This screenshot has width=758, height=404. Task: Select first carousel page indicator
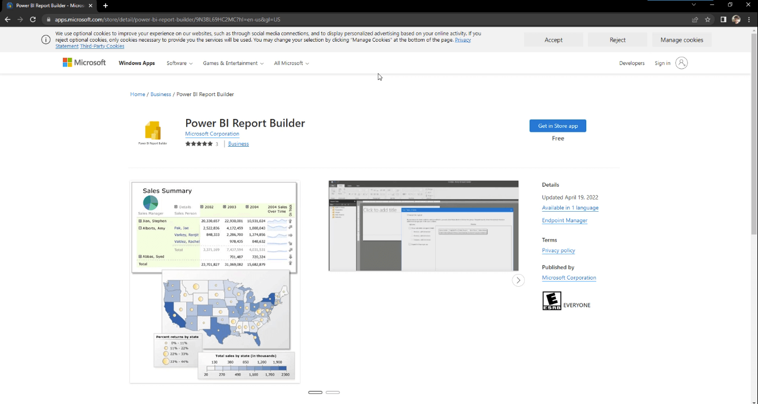pos(315,392)
